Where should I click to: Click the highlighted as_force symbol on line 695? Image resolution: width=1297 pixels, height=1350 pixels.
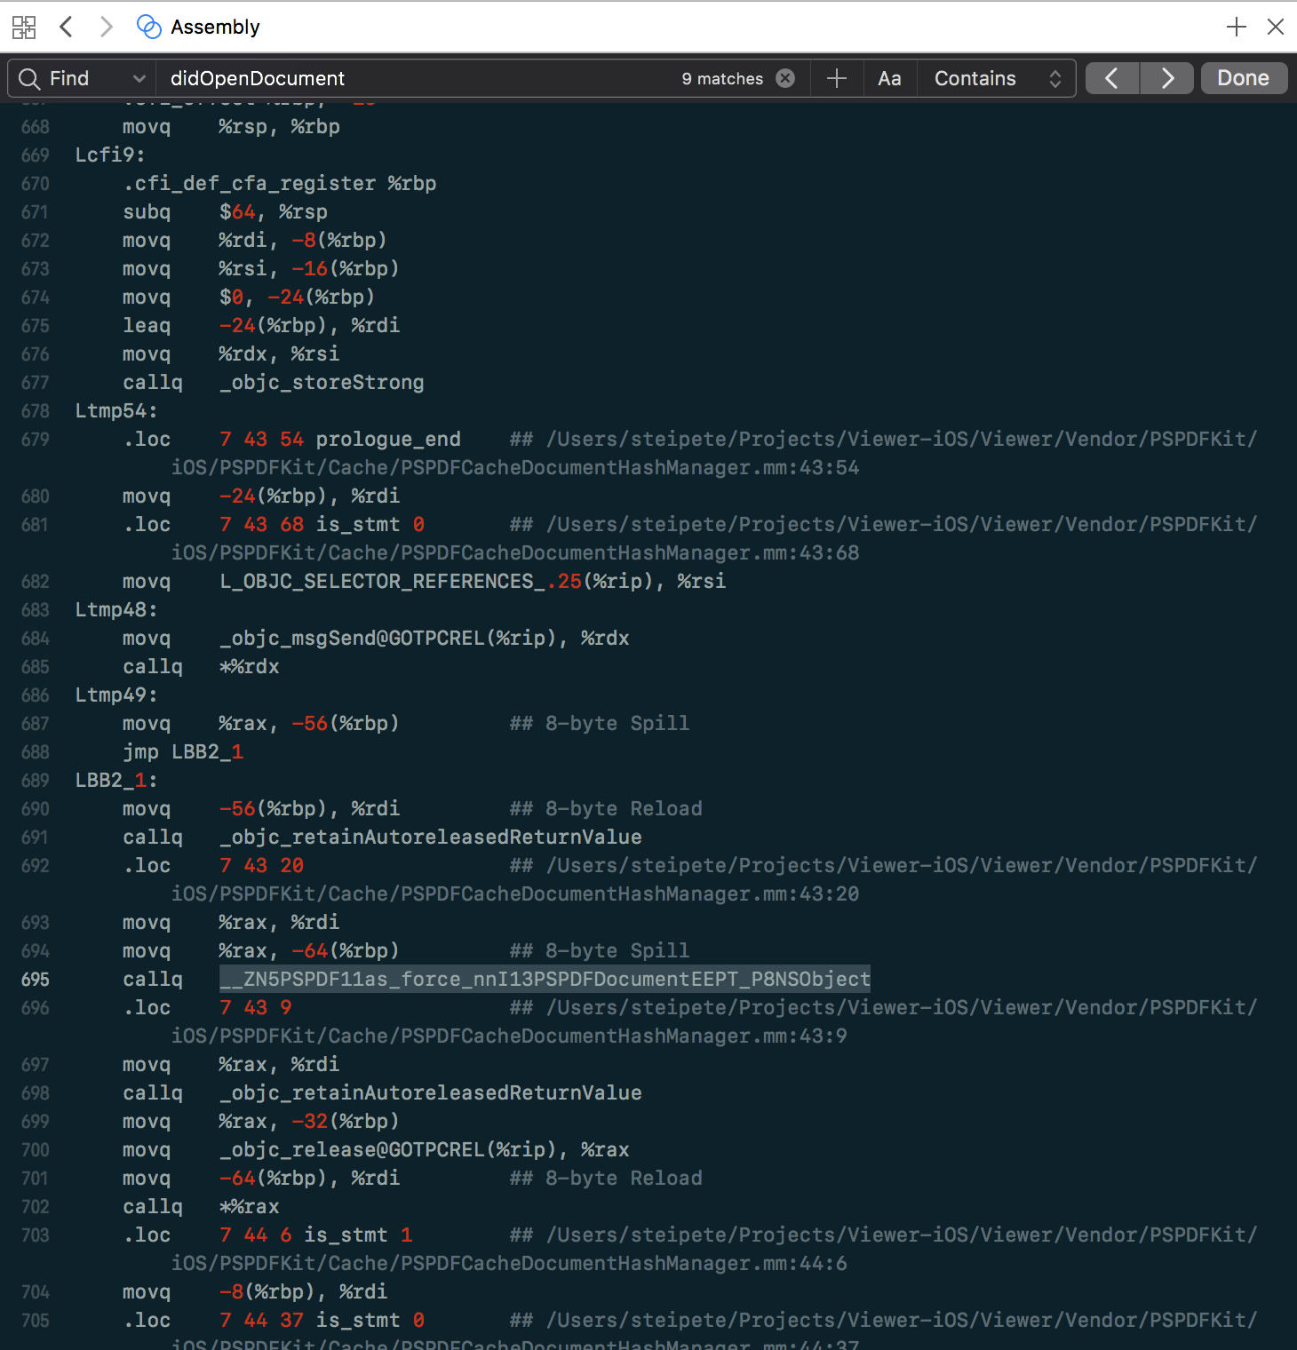544,980
